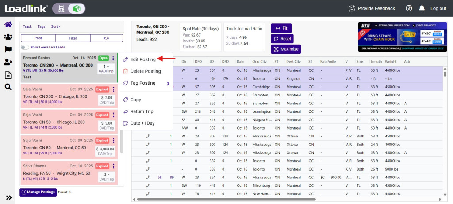Switch to load box mode in header toggle
This screenshot has width=453, height=204.
tap(77, 8)
